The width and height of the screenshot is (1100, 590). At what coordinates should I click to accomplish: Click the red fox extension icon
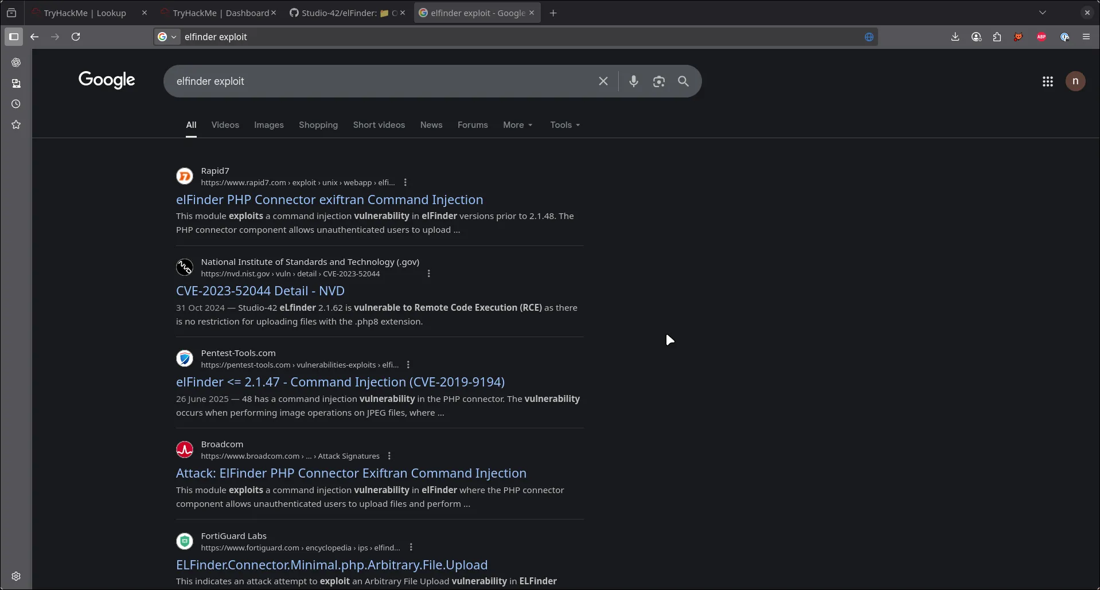click(1019, 37)
